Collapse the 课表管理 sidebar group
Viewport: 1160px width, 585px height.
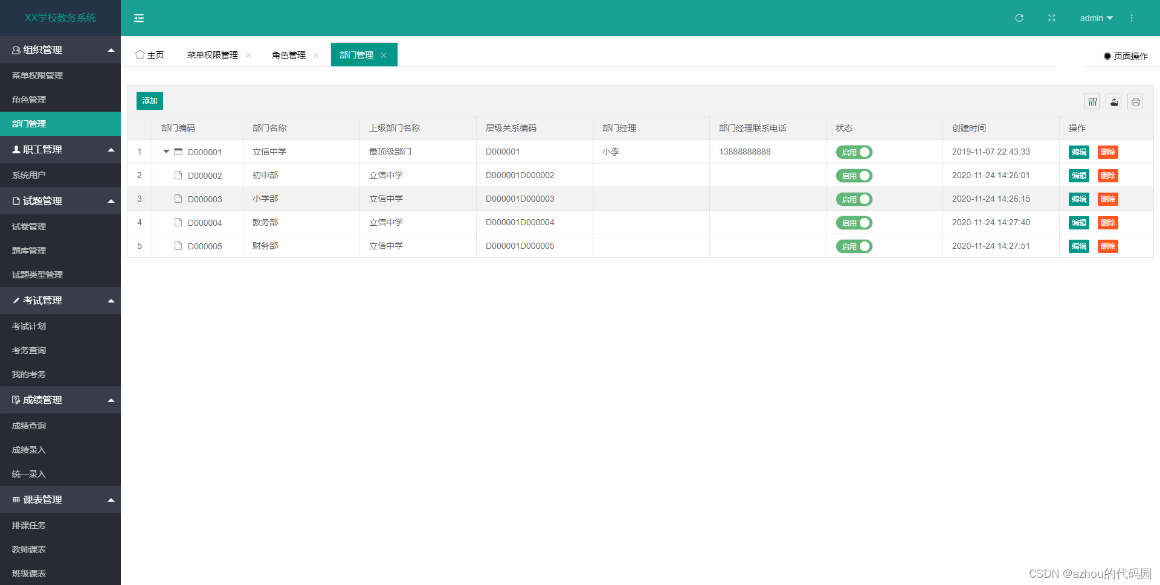[60, 499]
